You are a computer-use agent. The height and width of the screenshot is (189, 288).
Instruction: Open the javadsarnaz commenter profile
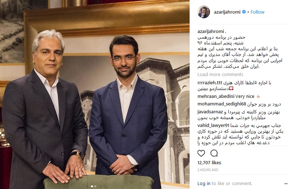click(x=210, y=112)
